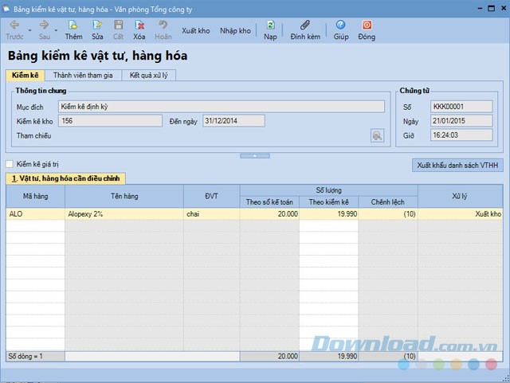Switch to the Thành viên tham gia tab

pyautogui.click(x=82, y=75)
